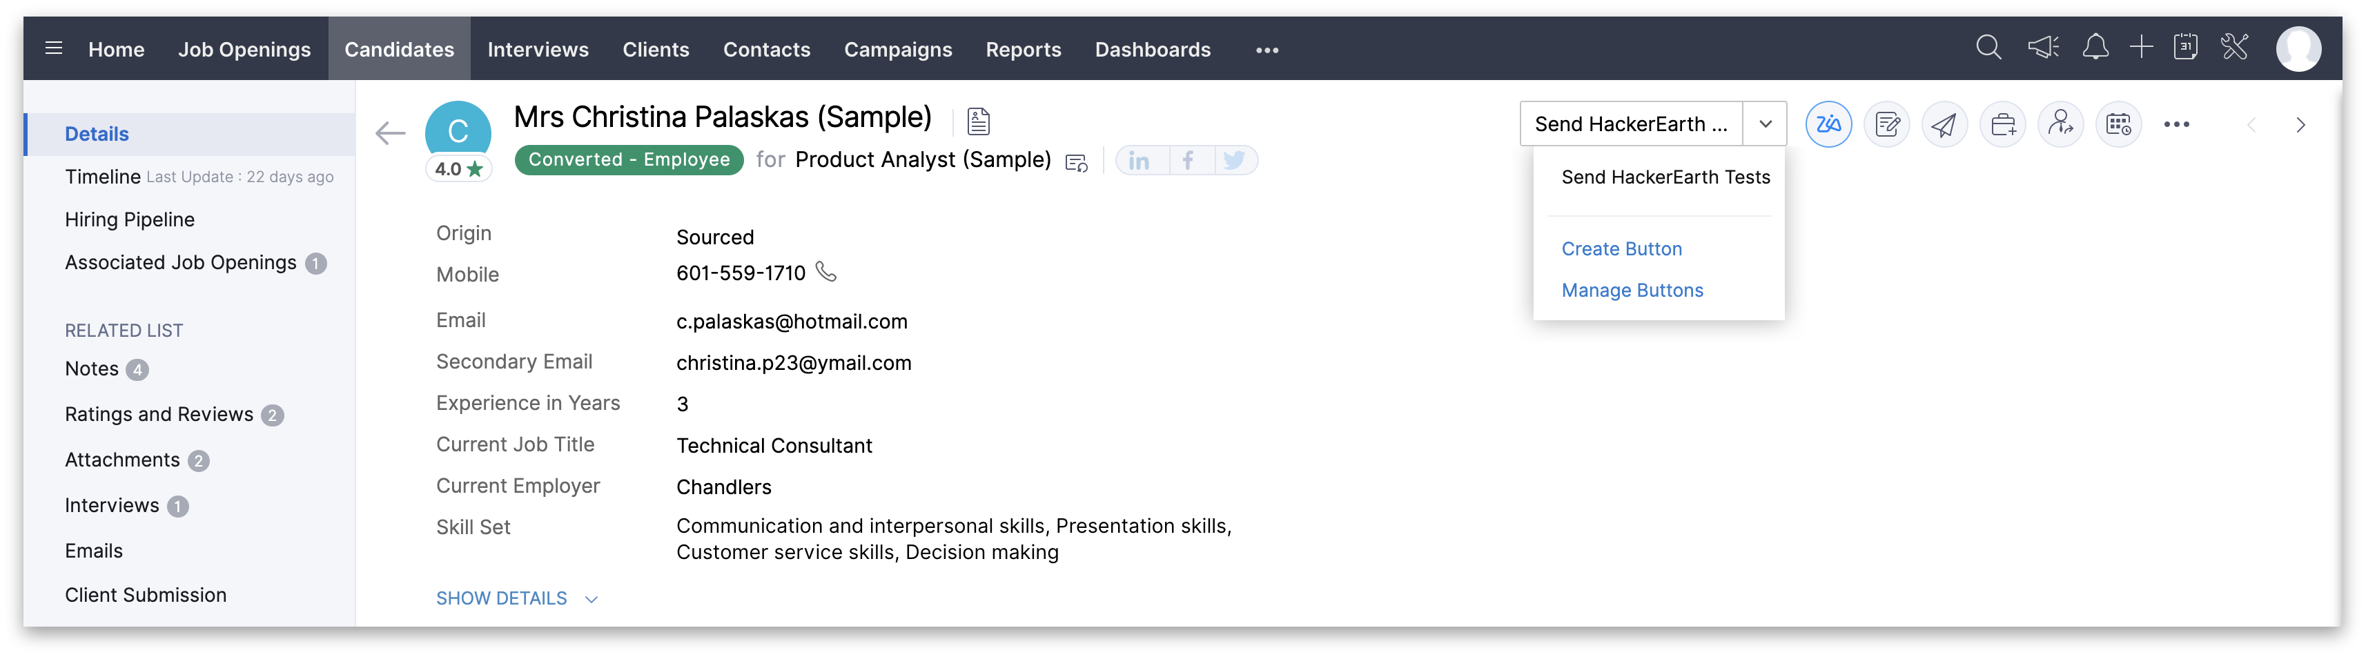Collapse the Send HackerEarth dropdown arrow
2366x657 pixels.
click(x=1764, y=124)
